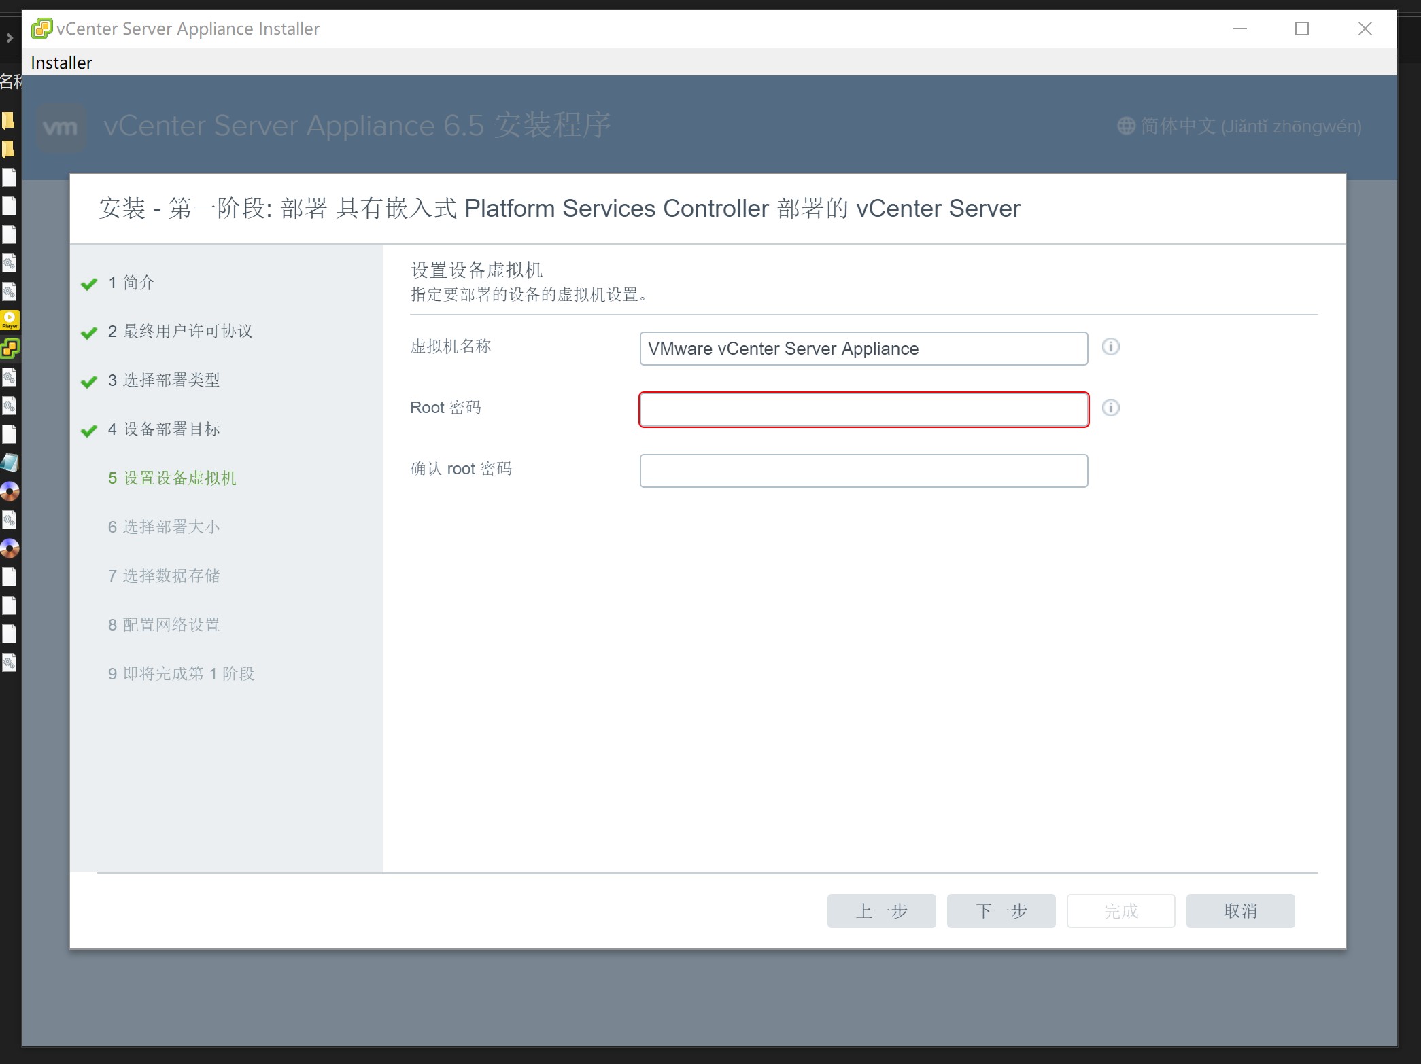Click the globe icon next to 简体中文
Image resolution: width=1421 pixels, height=1064 pixels.
[x=1126, y=126]
